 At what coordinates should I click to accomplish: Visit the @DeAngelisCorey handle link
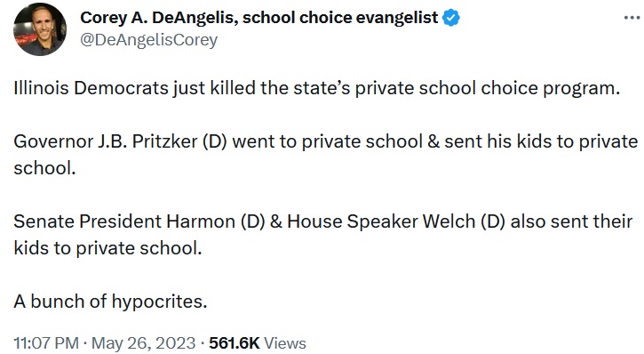click(148, 40)
